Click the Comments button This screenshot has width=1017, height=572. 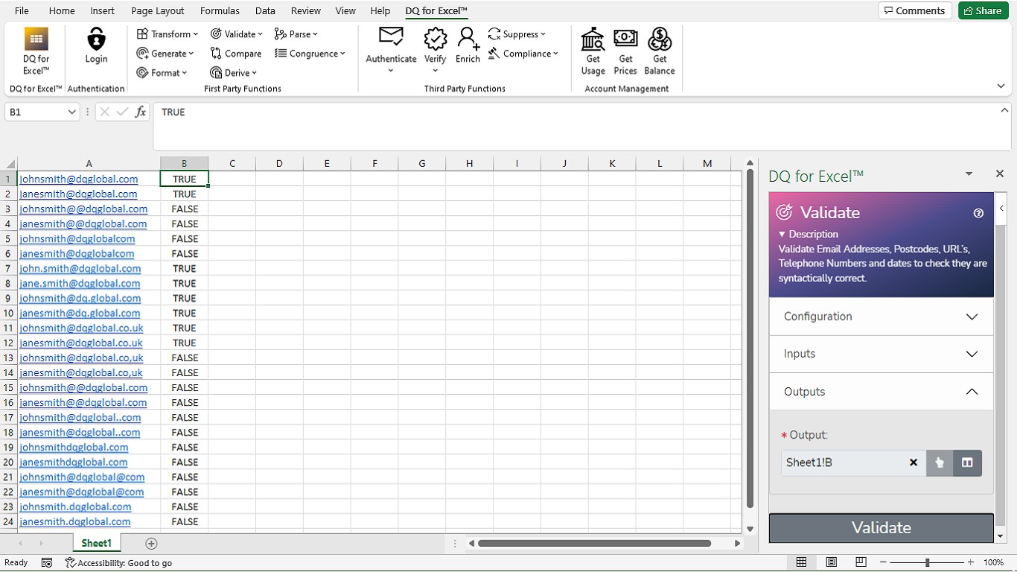tap(915, 10)
